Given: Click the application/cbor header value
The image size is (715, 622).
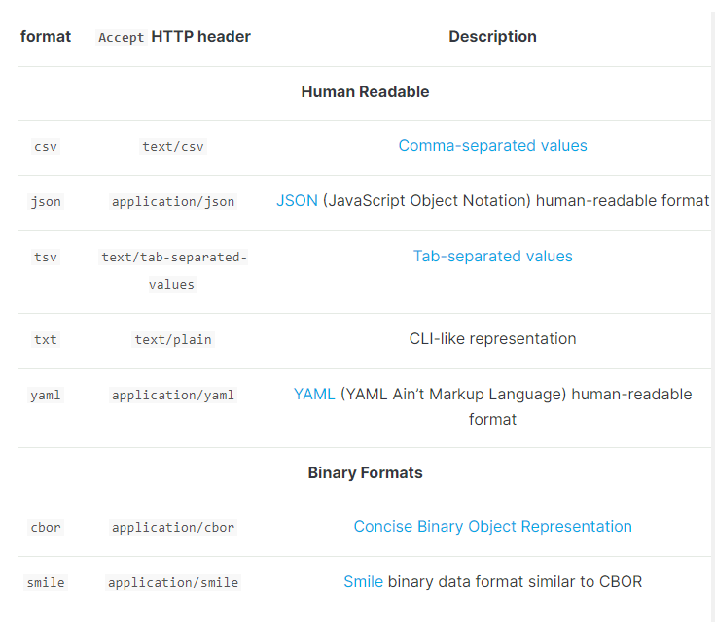Looking at the screenshot, I should [x=173, y=527].
